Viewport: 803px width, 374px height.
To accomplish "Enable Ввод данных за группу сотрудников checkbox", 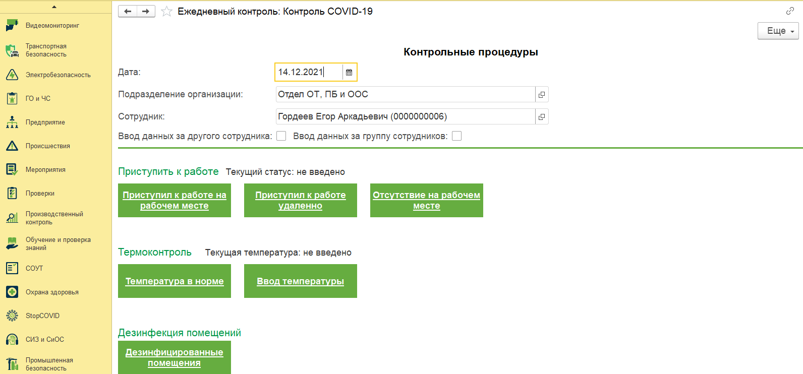I will [x=457, y=136].
